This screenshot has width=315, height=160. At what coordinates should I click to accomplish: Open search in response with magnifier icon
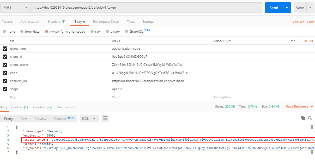point(310,118)
